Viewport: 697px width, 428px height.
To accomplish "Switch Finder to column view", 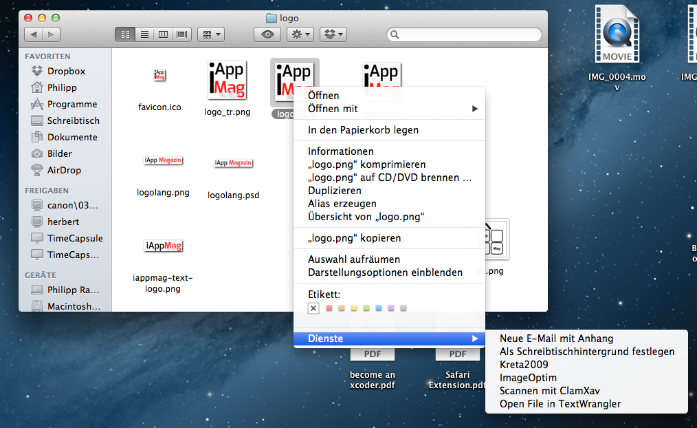I will coord(163,34).
